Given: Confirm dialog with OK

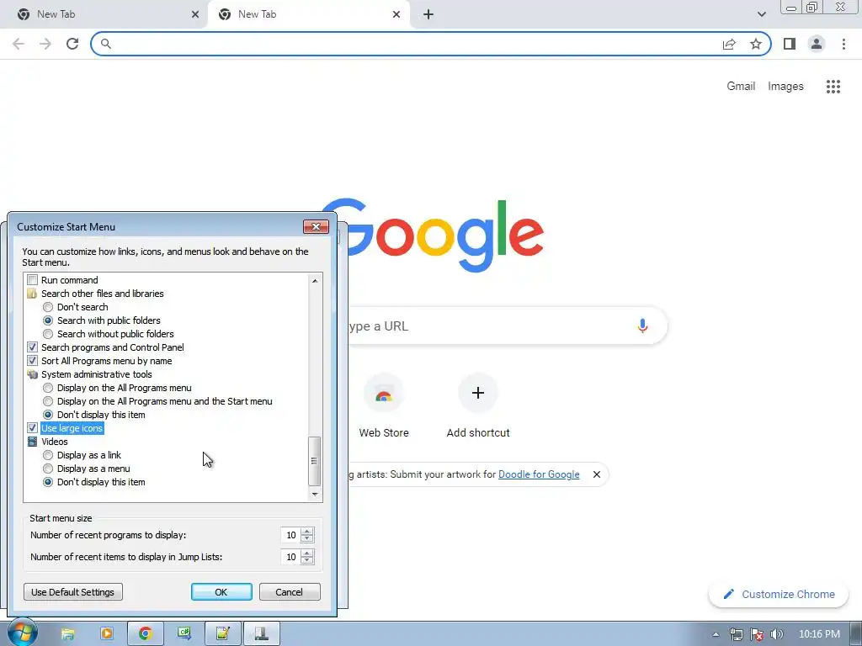Looking at the screenshot, I should tap(221, 591).
